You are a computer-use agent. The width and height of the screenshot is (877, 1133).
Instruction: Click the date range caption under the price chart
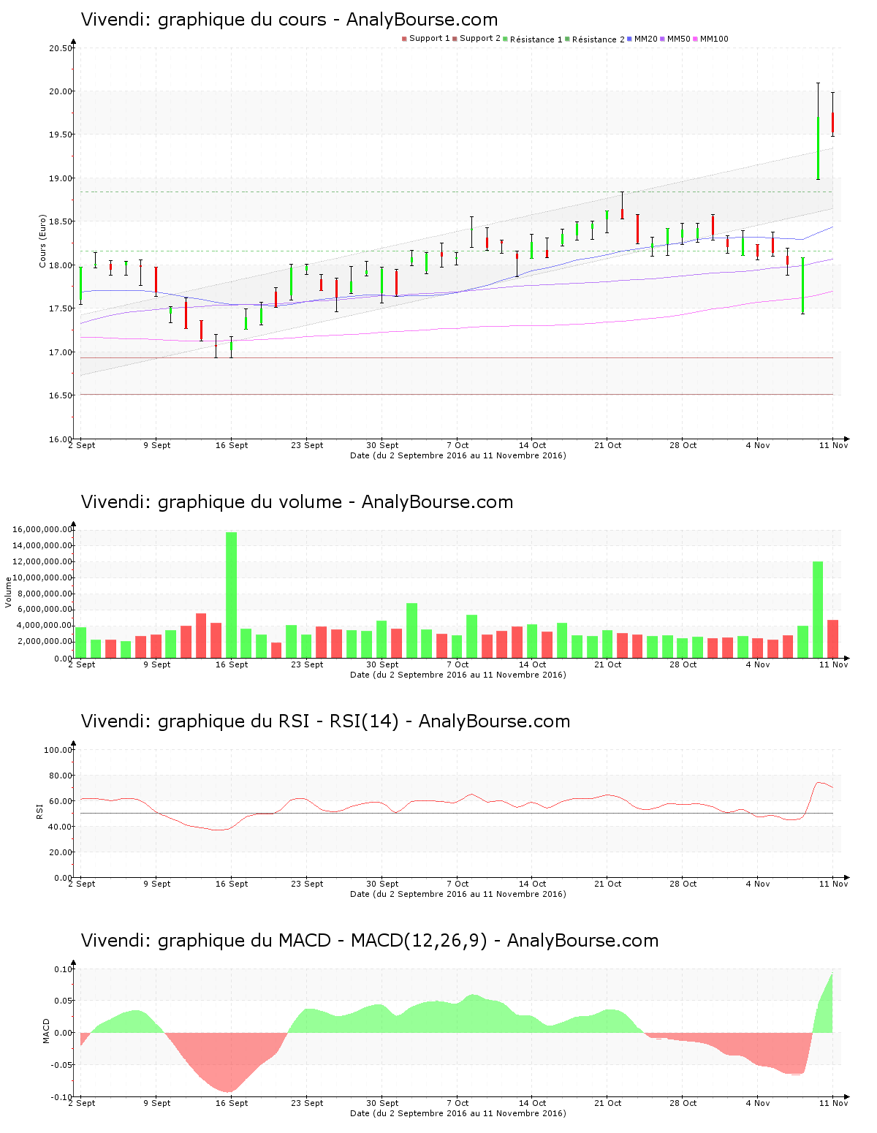(458, 455)
